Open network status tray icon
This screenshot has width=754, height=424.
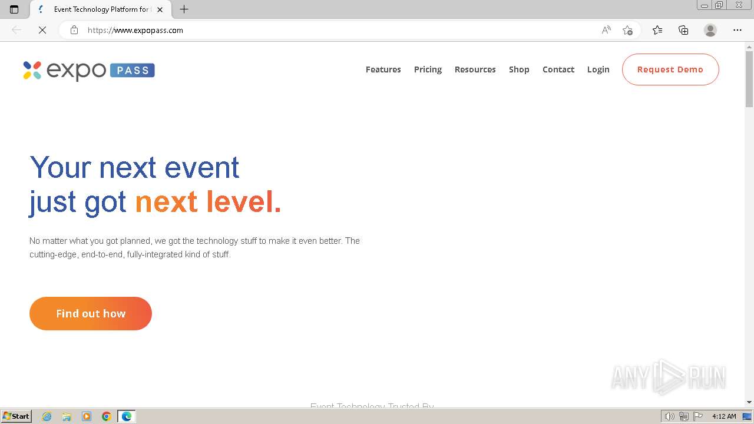pyautogui.click(x=684, y=416)
